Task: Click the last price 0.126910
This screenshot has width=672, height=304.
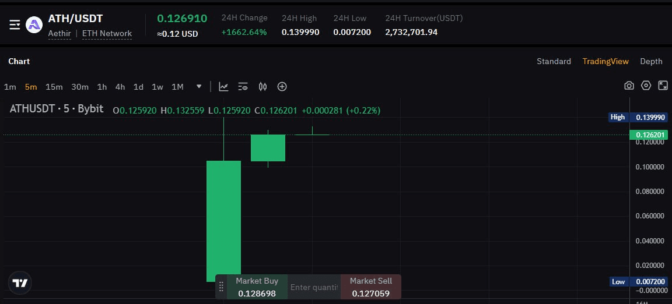Action: 182,19
